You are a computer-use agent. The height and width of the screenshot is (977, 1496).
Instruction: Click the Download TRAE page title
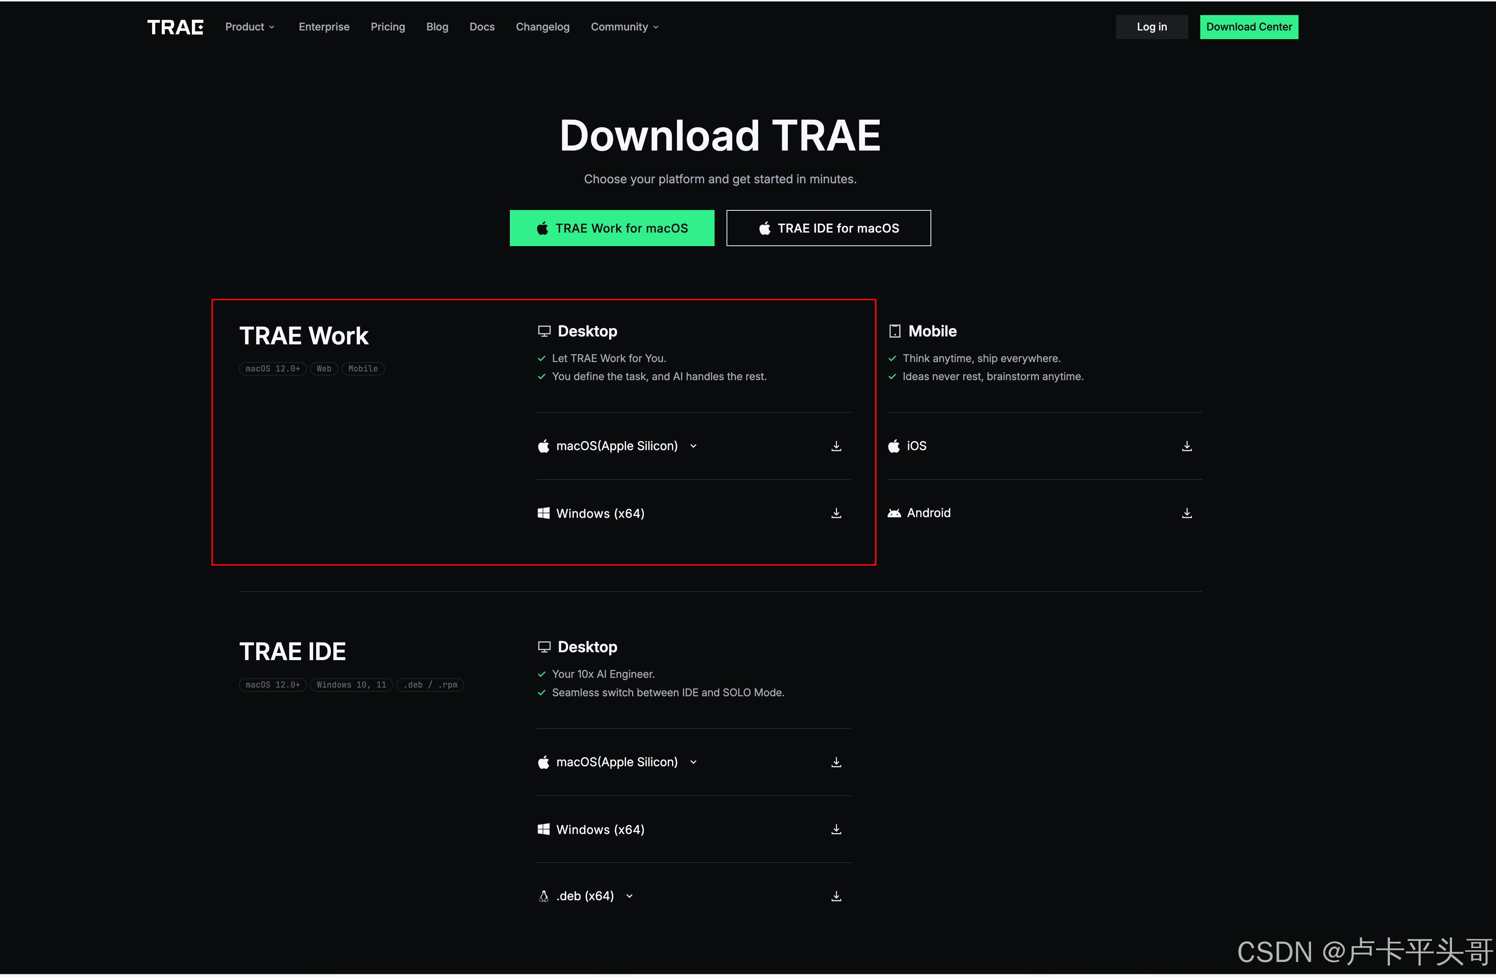point(720,136)
